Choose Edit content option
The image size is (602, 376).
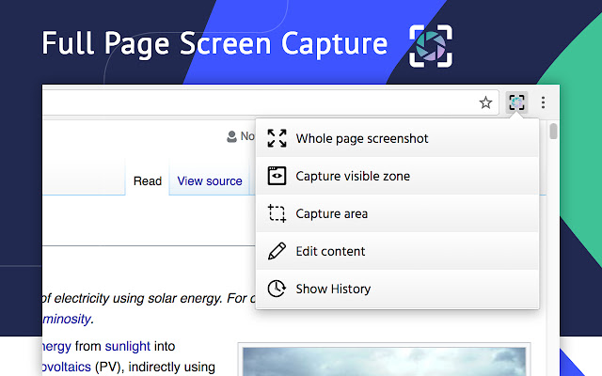pos(397,251)
